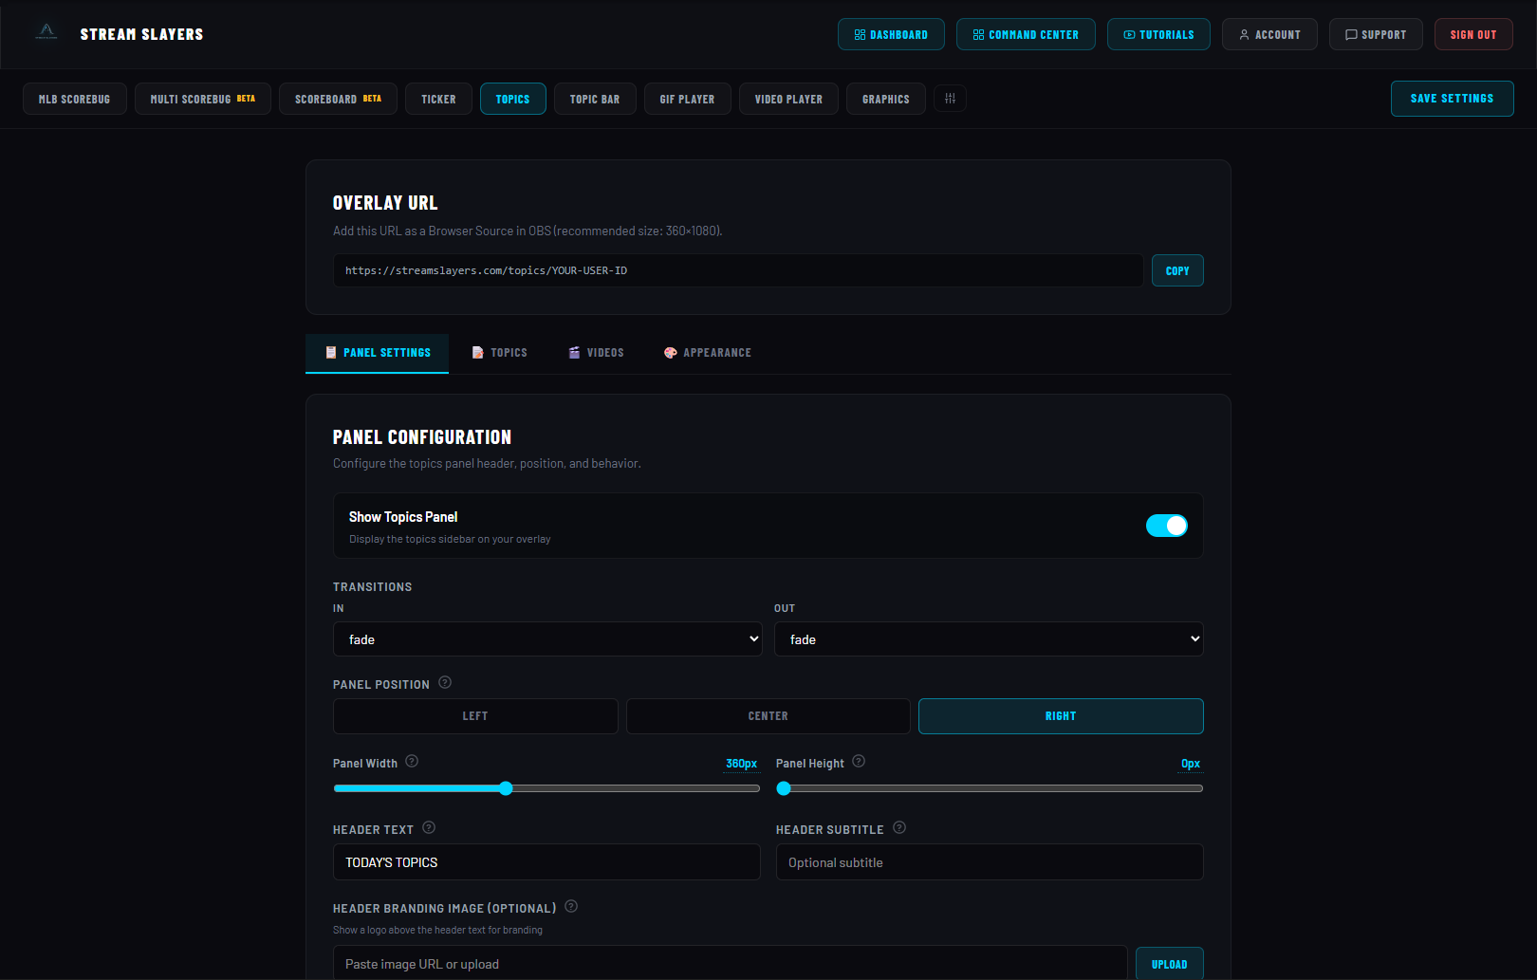The width and height of the screenshot is (1537, 980).
Task: Click help icon next to Panel Width
Action: [x=412, y=761]
